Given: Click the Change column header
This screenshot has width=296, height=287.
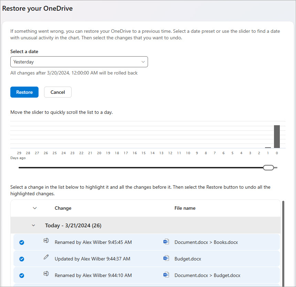Looking at the screenshot, I should tap(63, 208).
